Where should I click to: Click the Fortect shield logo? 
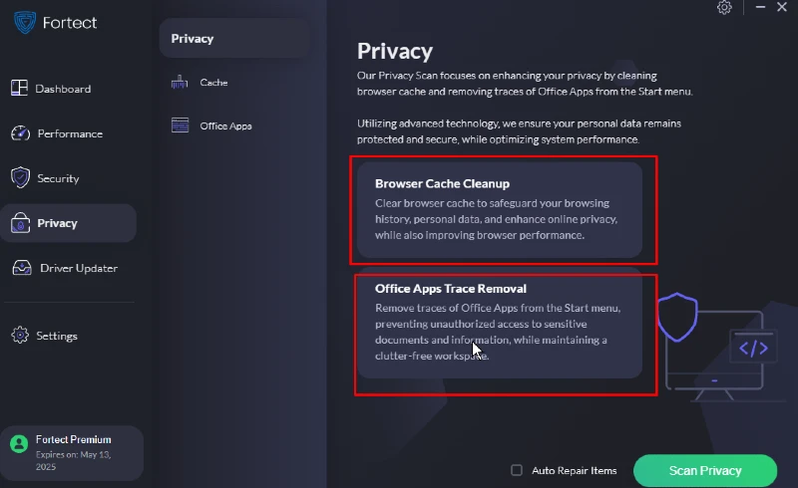click(24, 22)
